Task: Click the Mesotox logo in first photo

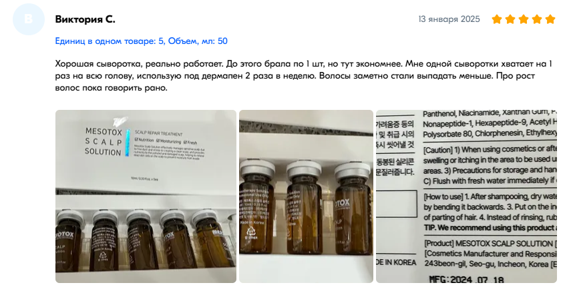Action: coord(104,142)
